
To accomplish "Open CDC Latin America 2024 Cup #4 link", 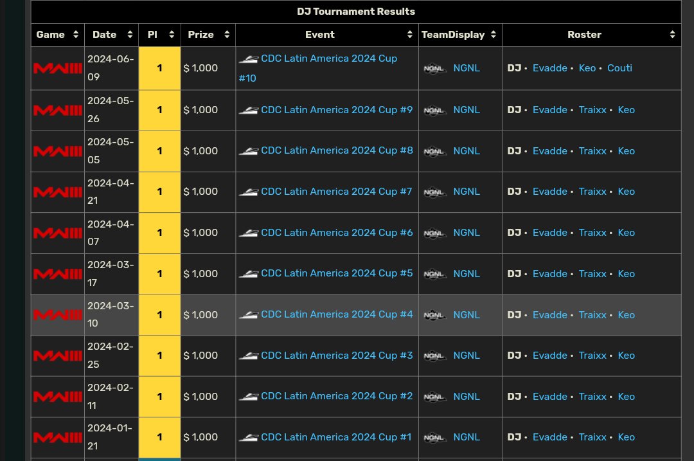I will click(337, 314).
